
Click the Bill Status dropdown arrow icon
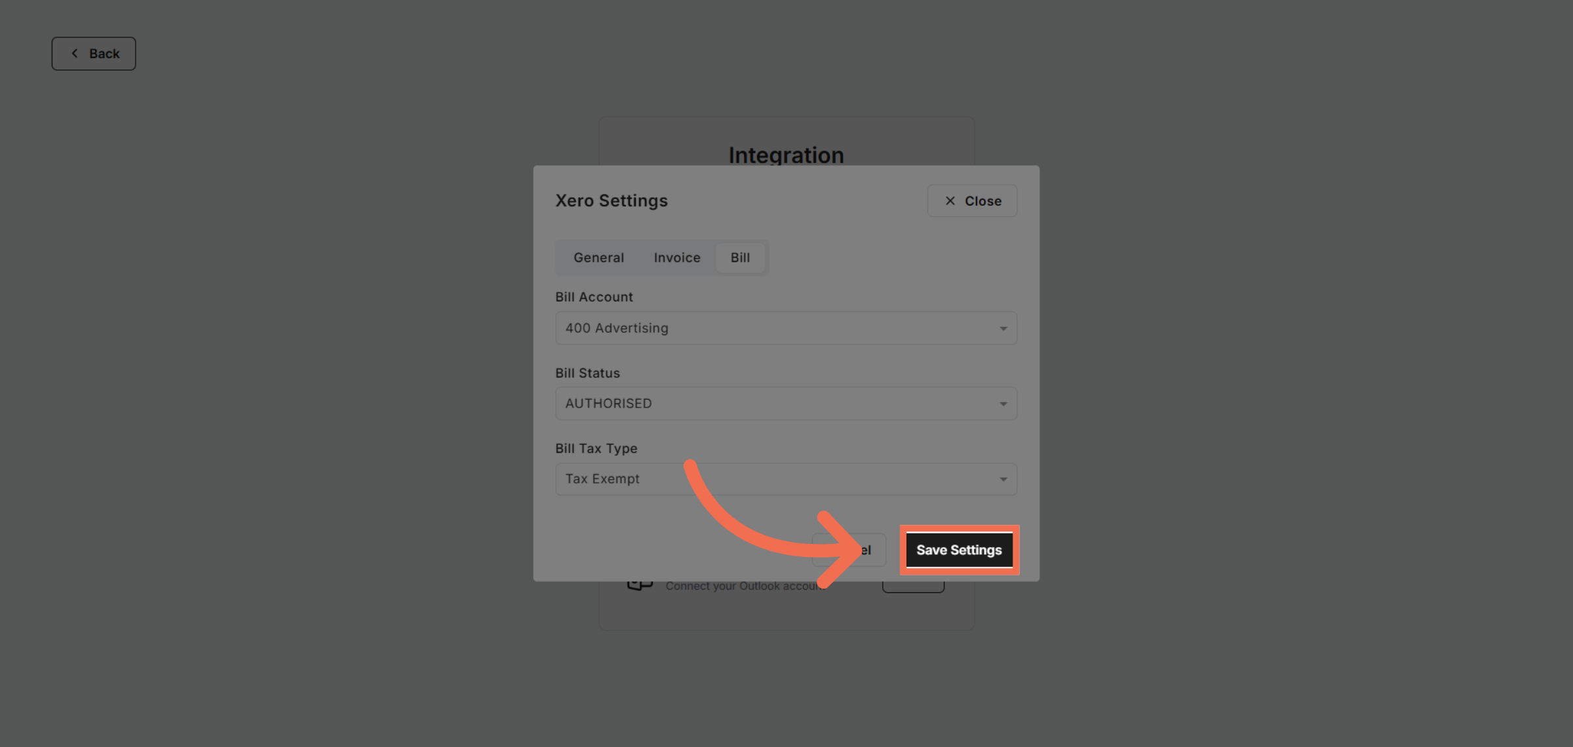[x=1003, y=404]
